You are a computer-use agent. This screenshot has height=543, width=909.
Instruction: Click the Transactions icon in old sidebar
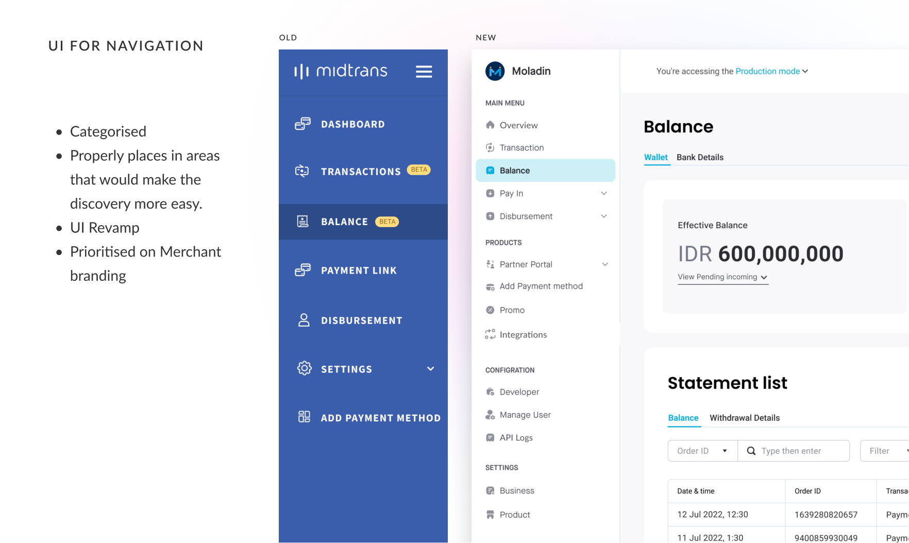[x=302, y=171]
